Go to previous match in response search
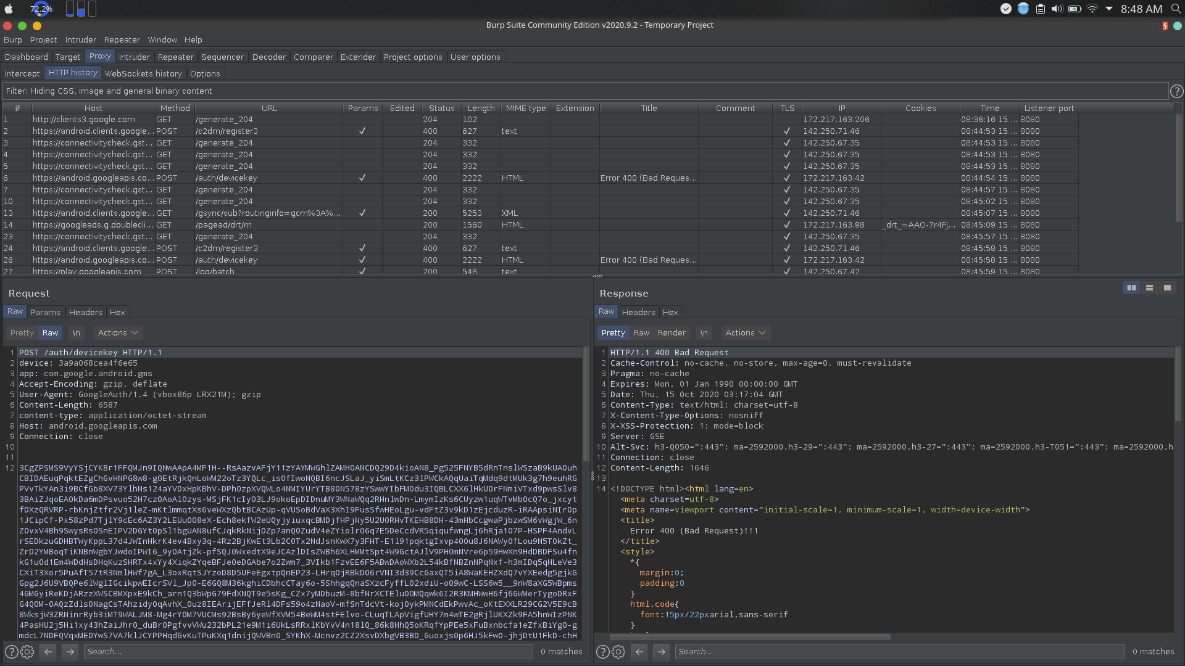Image resolution: width=1185 pixels, height=666 pixels. [639, 652]
